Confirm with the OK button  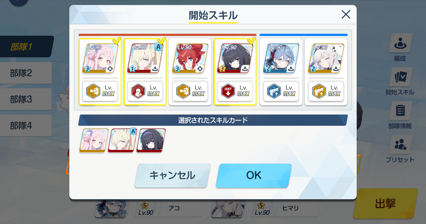(x=254, y=175)
